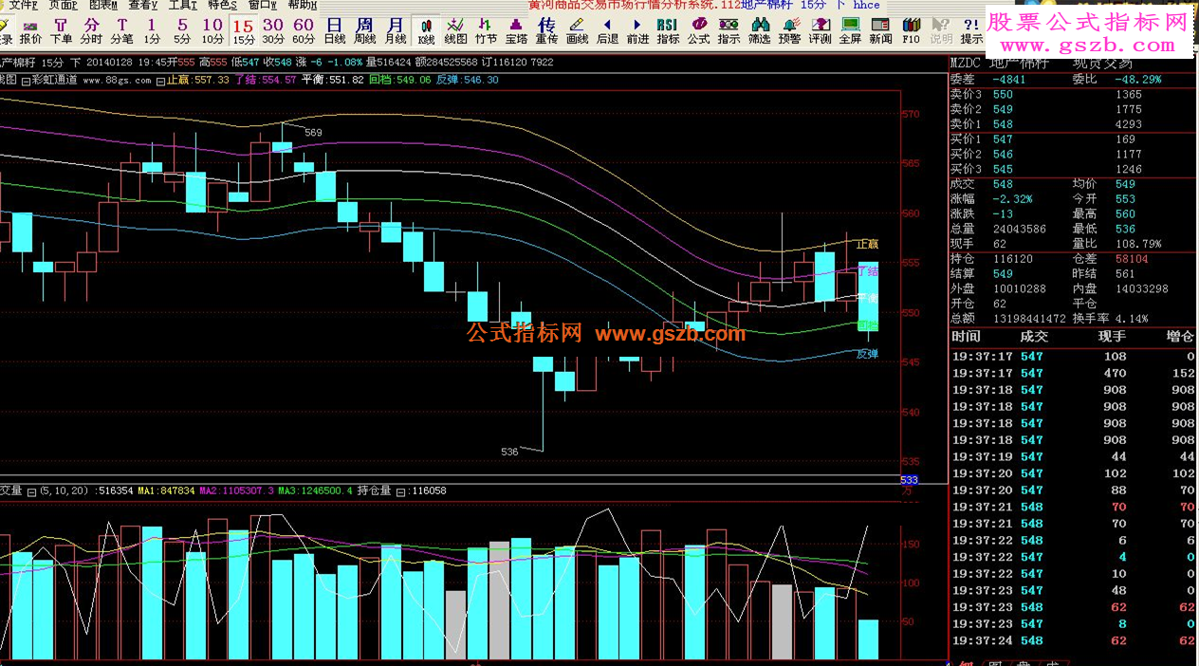
Task: Click the RSI 指标 indicator icon
Action: point(668,29)
